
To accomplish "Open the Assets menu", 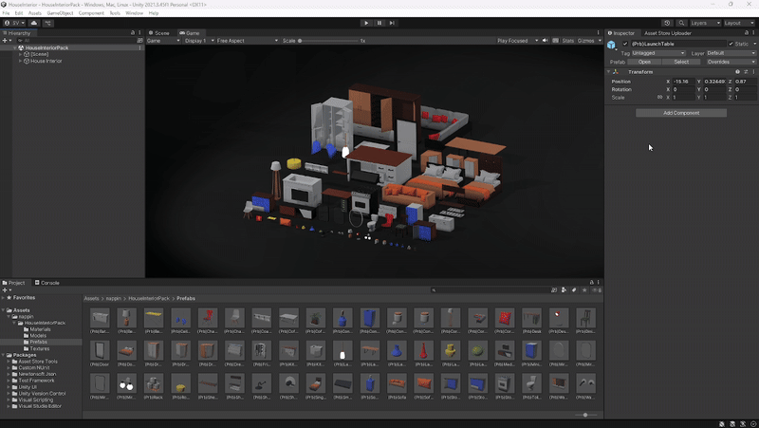I will [x=35, y=13].
